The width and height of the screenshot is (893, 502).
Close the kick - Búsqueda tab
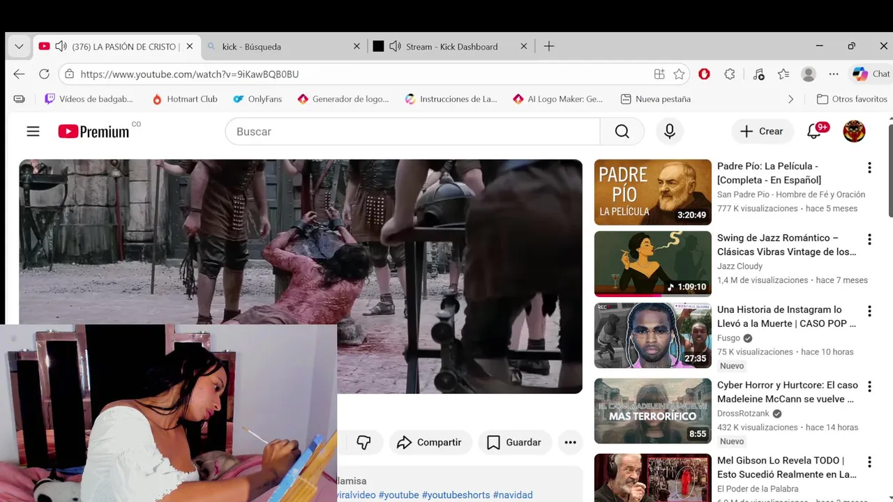tap(357, 47)
